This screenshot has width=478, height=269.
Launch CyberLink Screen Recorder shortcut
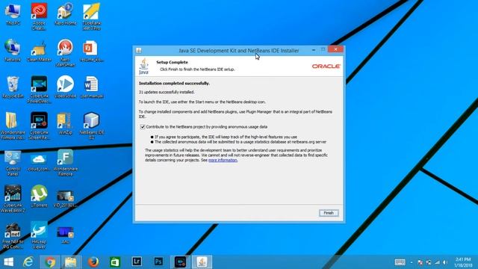[x=39, y=126]
